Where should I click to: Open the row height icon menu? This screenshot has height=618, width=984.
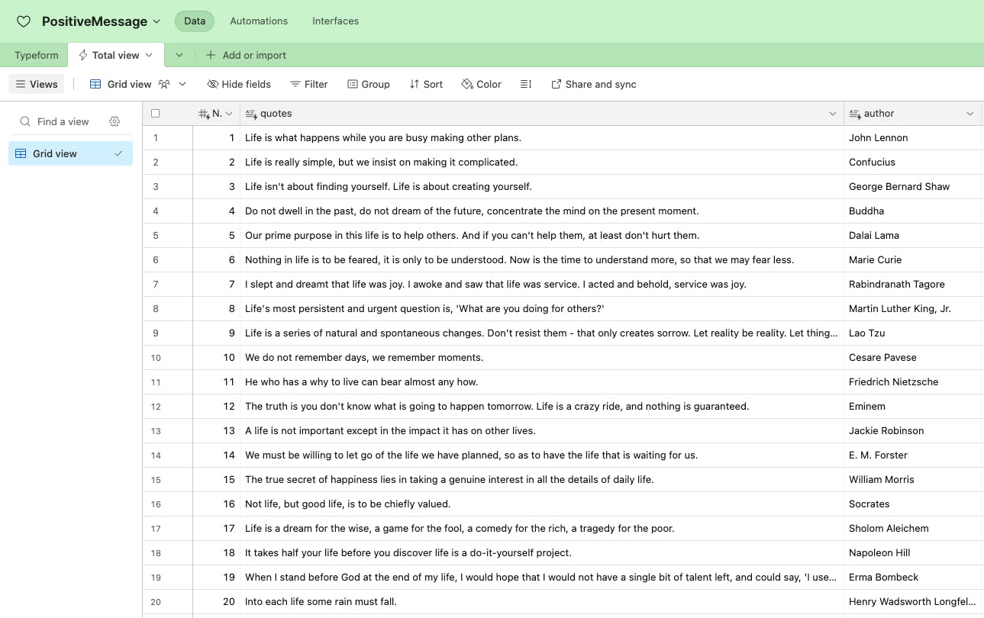pos(526,84)
